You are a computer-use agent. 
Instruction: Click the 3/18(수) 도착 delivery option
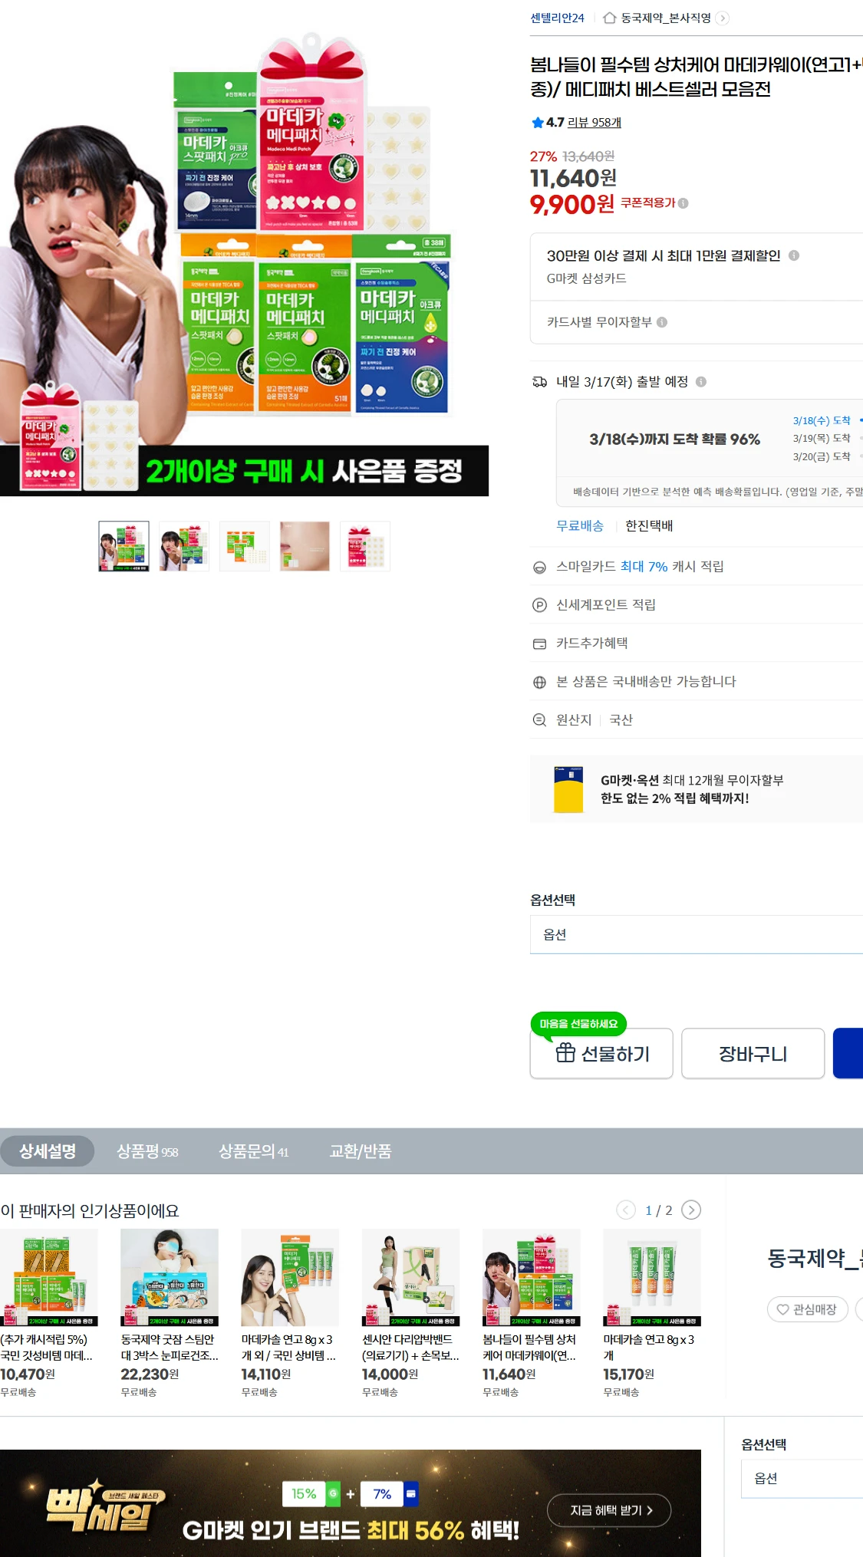pos(822,420)
